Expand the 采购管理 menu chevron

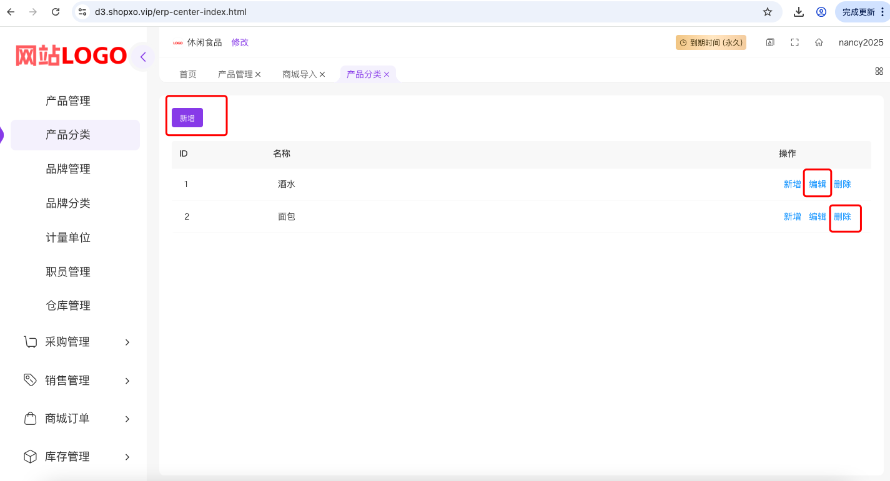[127, 342]
